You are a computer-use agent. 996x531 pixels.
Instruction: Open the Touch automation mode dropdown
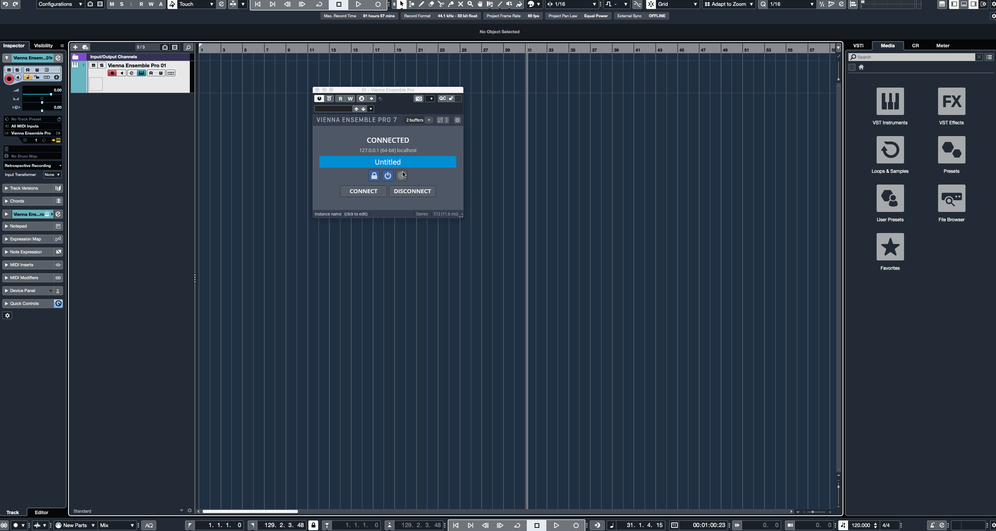pos(196,4)
